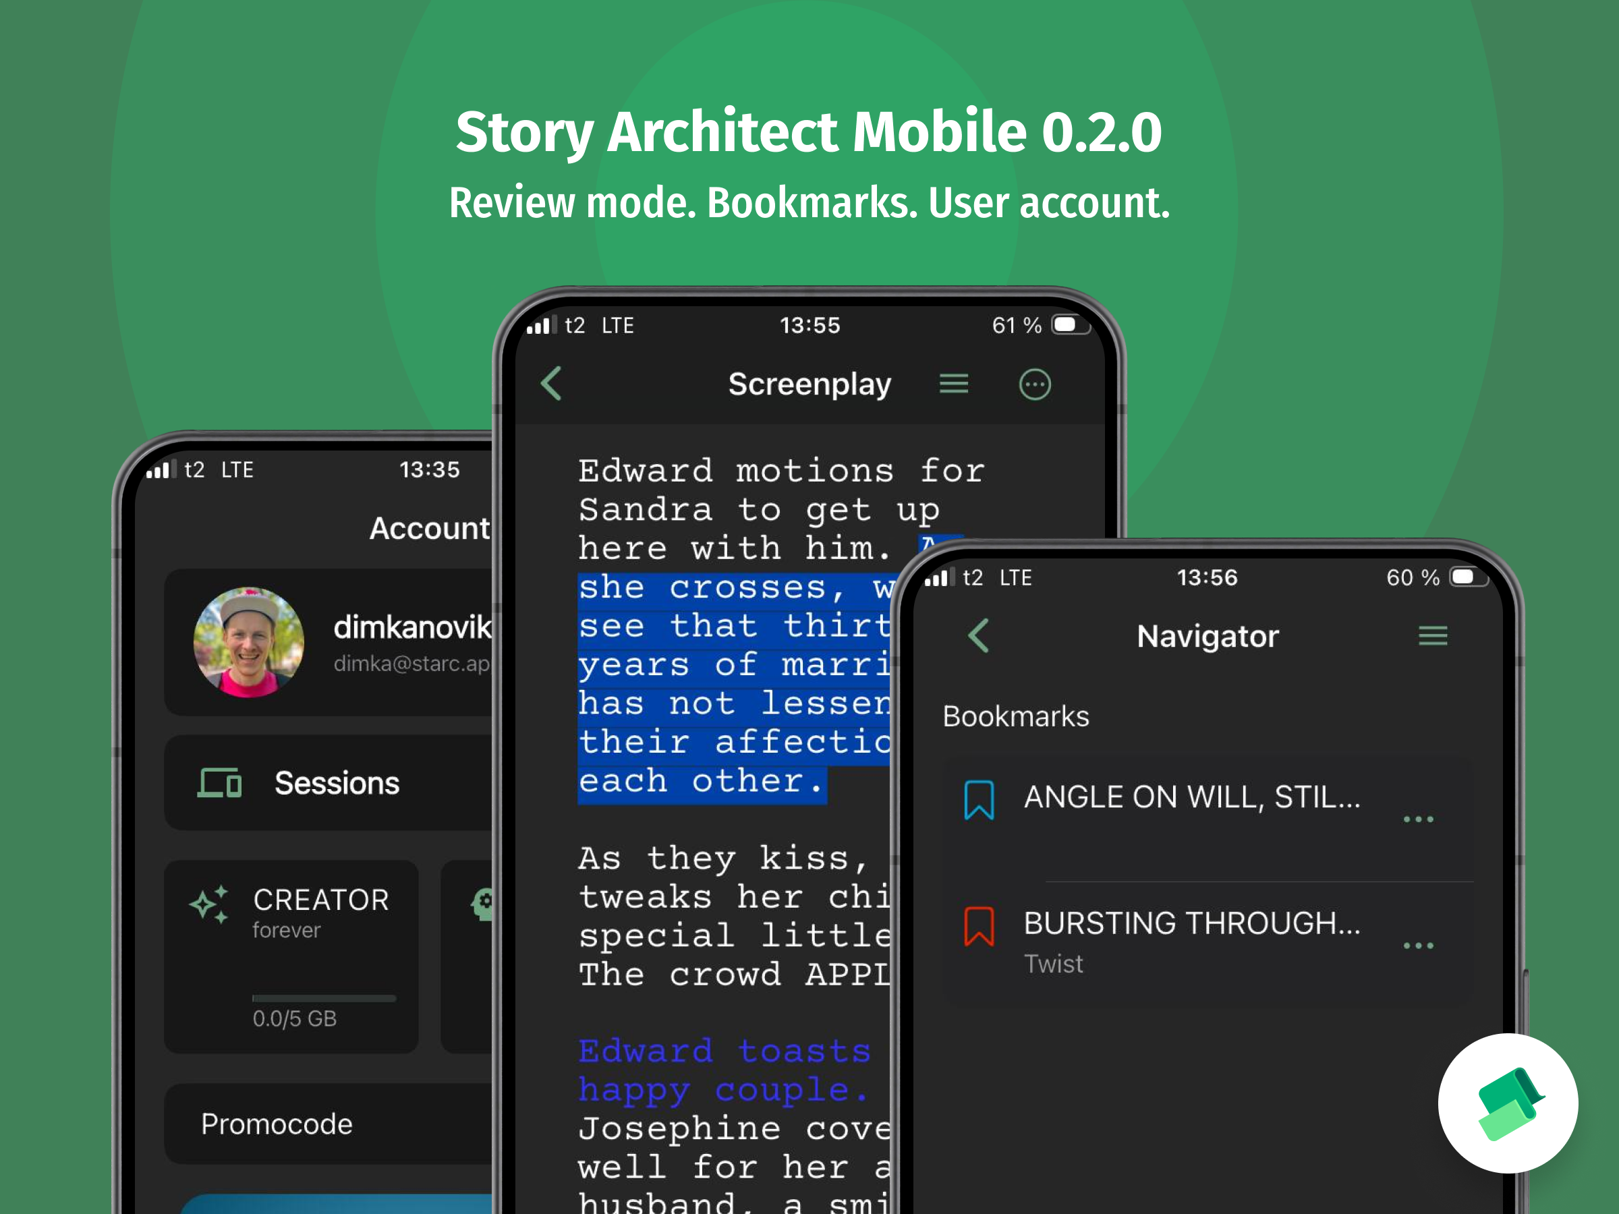Click the blue line 'Edward toasts'
The height and width of the screenshot is (1214, 1619).
point(725,1051)
